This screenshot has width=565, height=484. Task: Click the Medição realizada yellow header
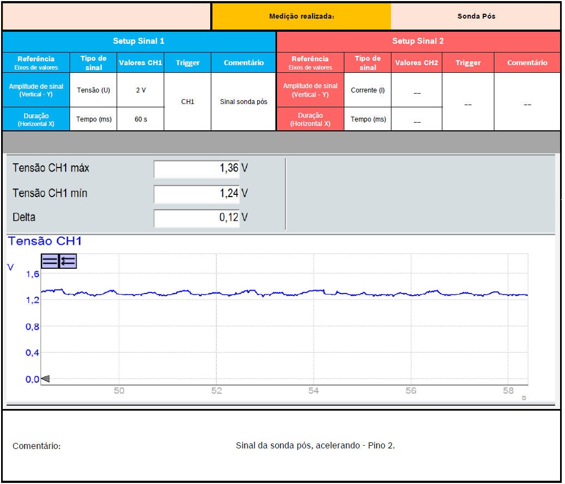tap(301, 16)
